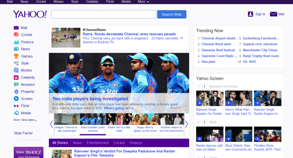Click the Yahoo search input box
Screen dimensions: 293x158
point(104,15)
